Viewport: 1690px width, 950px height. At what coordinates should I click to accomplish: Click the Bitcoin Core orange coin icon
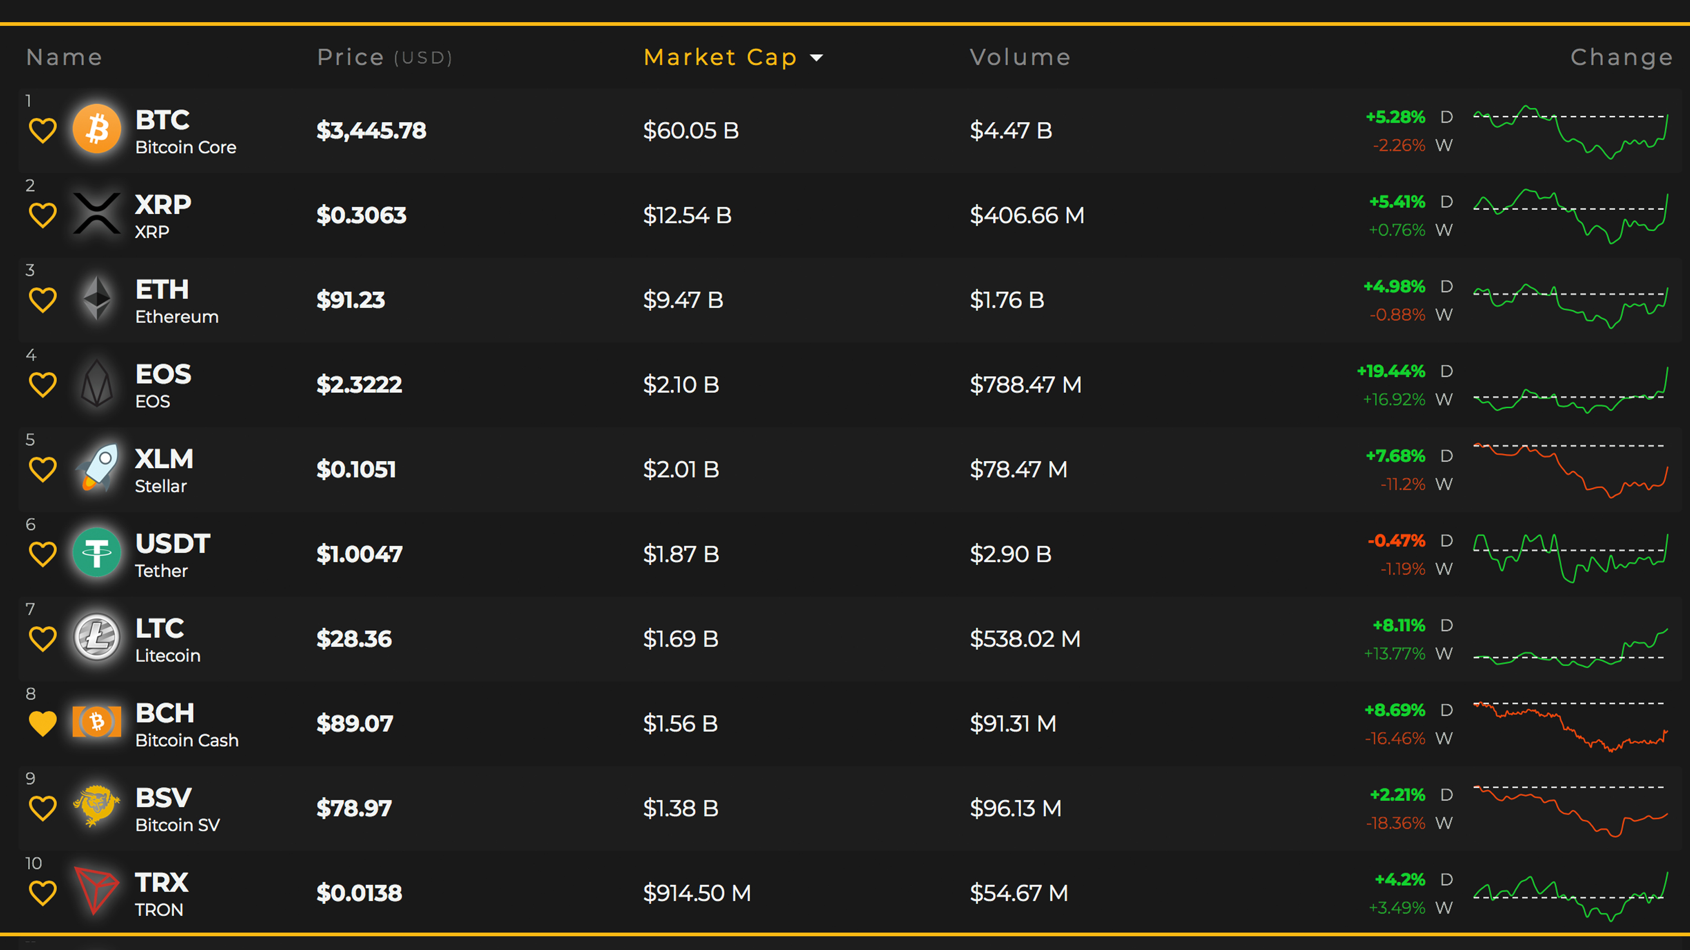(x=97, y=129)
